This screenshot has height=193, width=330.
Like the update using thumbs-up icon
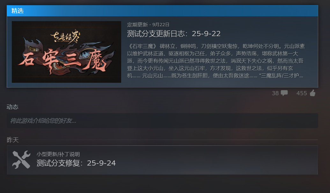(x=313, y=93)
